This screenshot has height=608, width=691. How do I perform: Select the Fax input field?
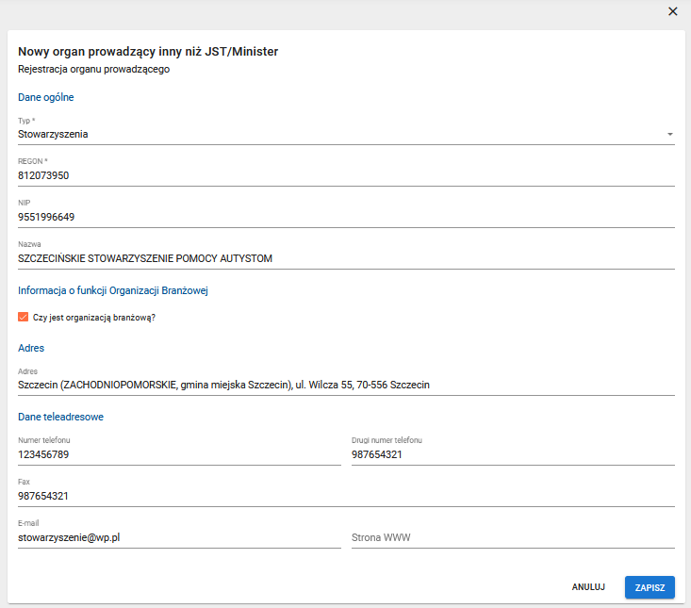[345, 496]
